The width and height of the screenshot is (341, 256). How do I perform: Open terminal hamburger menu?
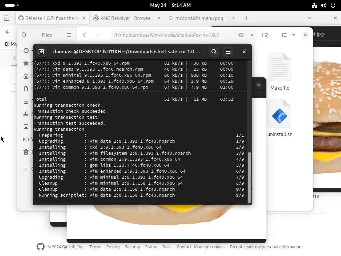point(228,52)
